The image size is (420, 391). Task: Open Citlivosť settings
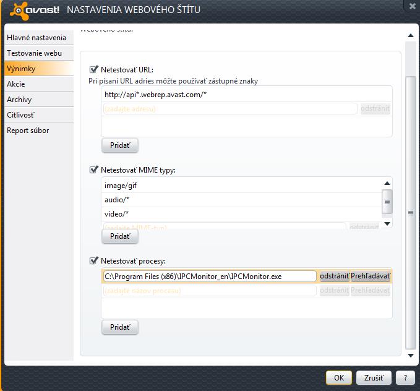click(39, 115)
